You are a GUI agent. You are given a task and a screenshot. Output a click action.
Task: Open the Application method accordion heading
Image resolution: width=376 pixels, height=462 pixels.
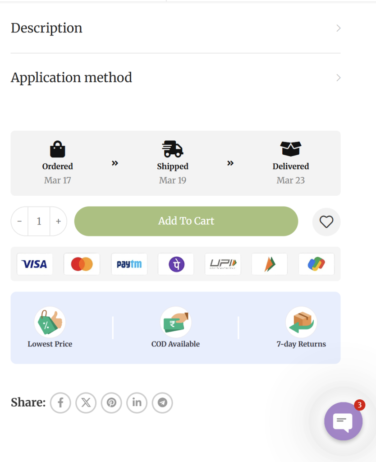click(71, 78)
